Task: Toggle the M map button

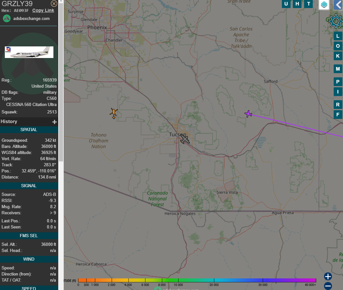Action: [x=338, y=69]
